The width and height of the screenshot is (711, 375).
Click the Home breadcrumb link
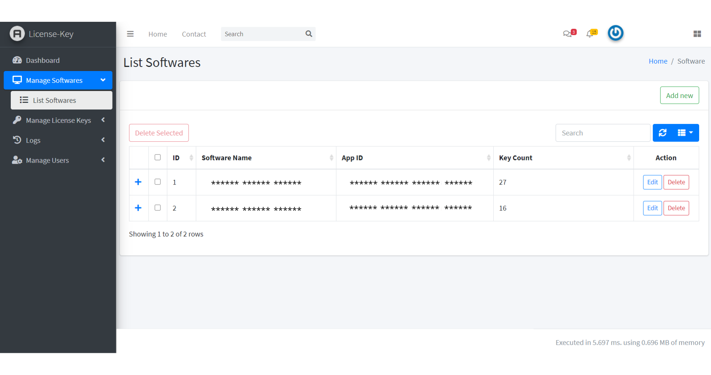[658, 61]
